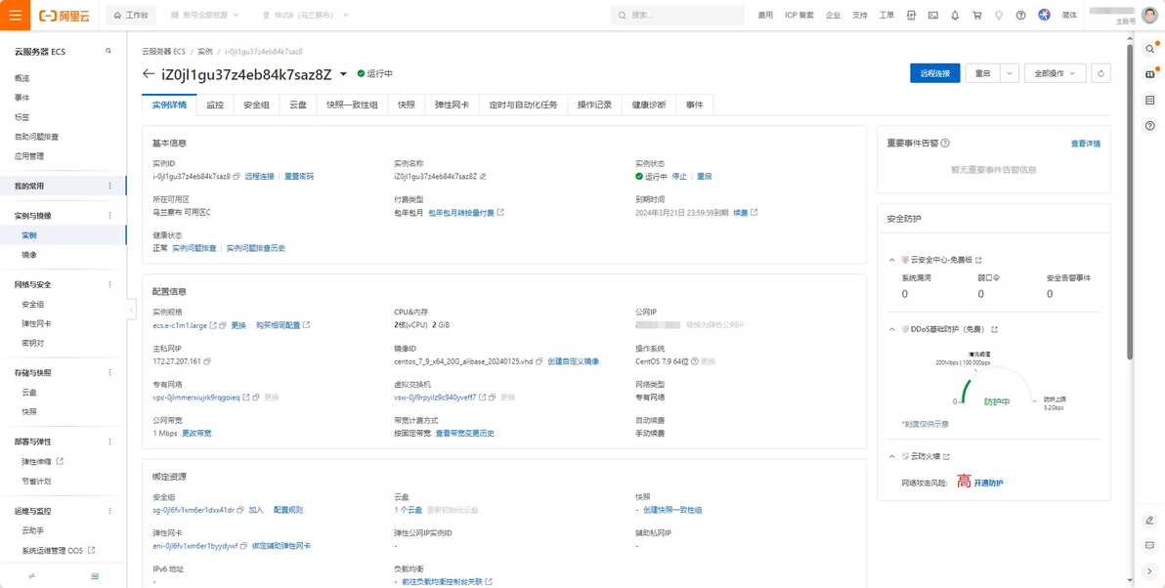Collapse the 云防火墙 section
Image resolution: width=1165 pixels, height=588 pixels.
[892, 456]
